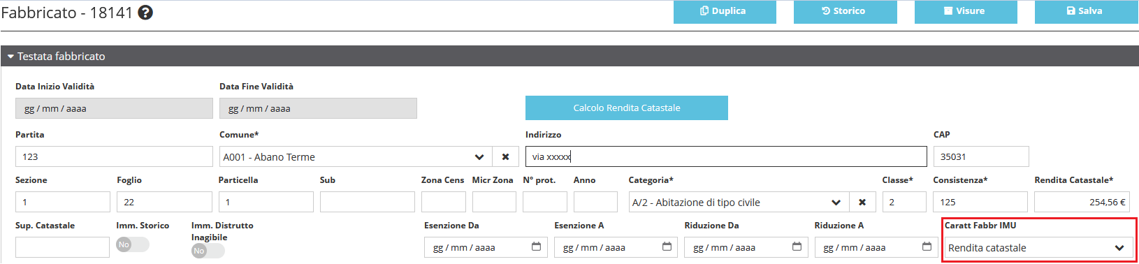Open calendar picker for Riduzione A
This screenshot has height=264, width=1139.
(x=927, y=247)
